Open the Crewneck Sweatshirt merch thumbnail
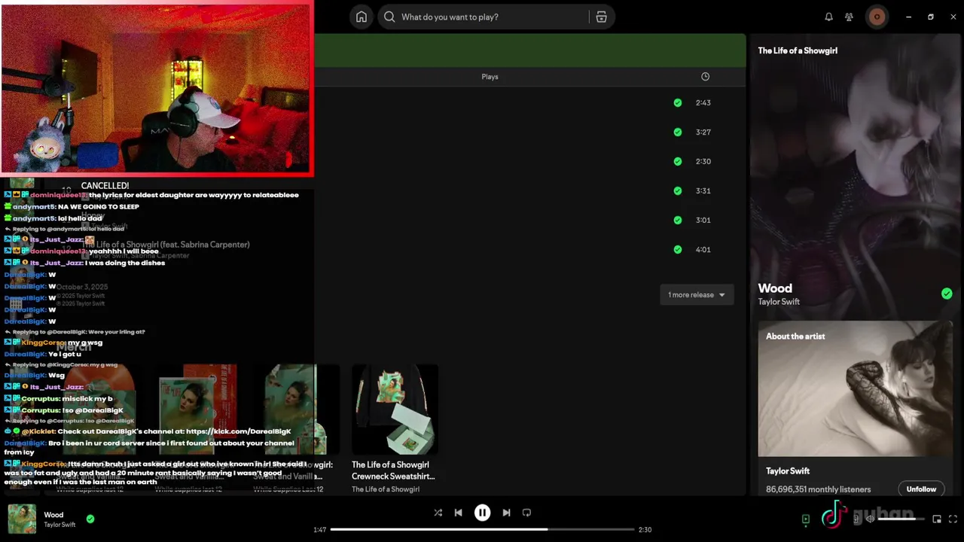 point(395,410)
